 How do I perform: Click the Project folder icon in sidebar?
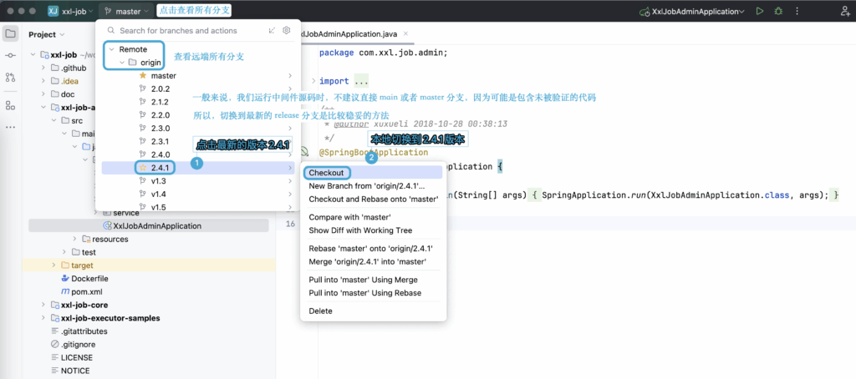[x=10, y=34]
